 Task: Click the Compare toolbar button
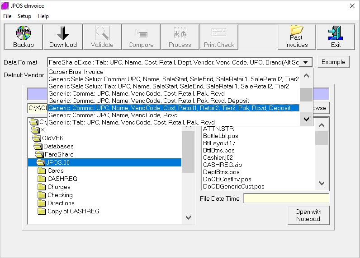pos(141,37)
